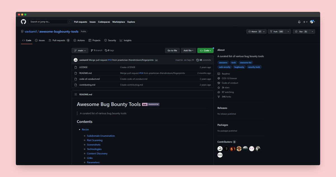Open the user avatar menu
Image resolution: width=336 pixels, height=177 pixels.
(312, 22)
